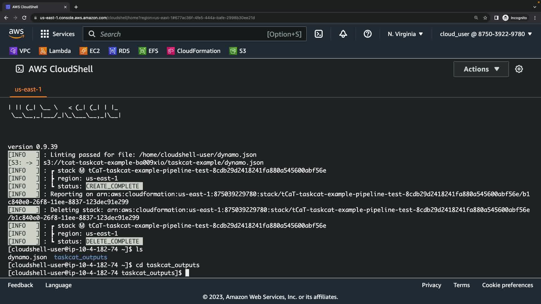Click the Feedback link in footer
This screenshot has height=304, width=541.
coord(20,285)
